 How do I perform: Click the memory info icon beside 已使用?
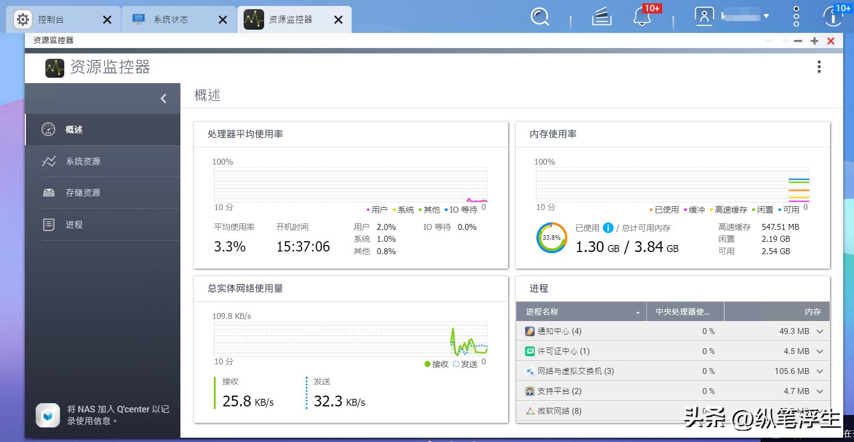click(x=608, y=228)
